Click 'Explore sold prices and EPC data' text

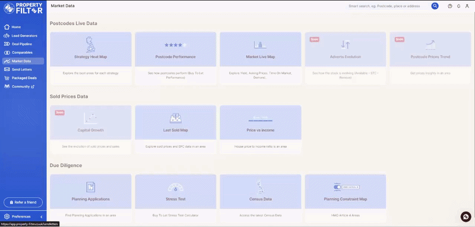tap(176, 146)
